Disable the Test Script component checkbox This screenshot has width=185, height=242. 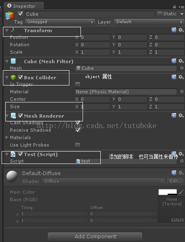tap(20, 154)
